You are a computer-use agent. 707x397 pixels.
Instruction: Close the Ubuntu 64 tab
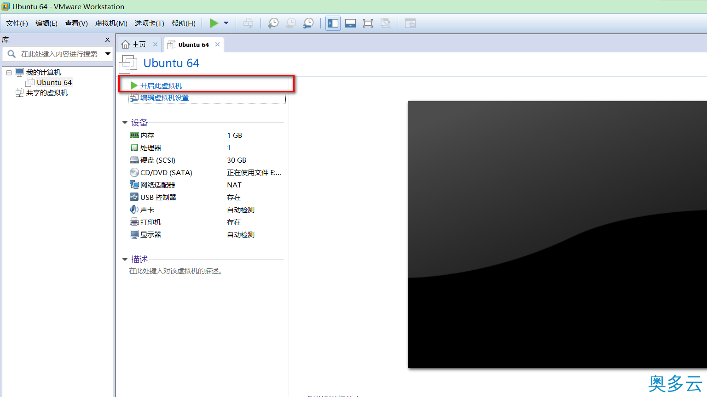(x=217, y=44)
